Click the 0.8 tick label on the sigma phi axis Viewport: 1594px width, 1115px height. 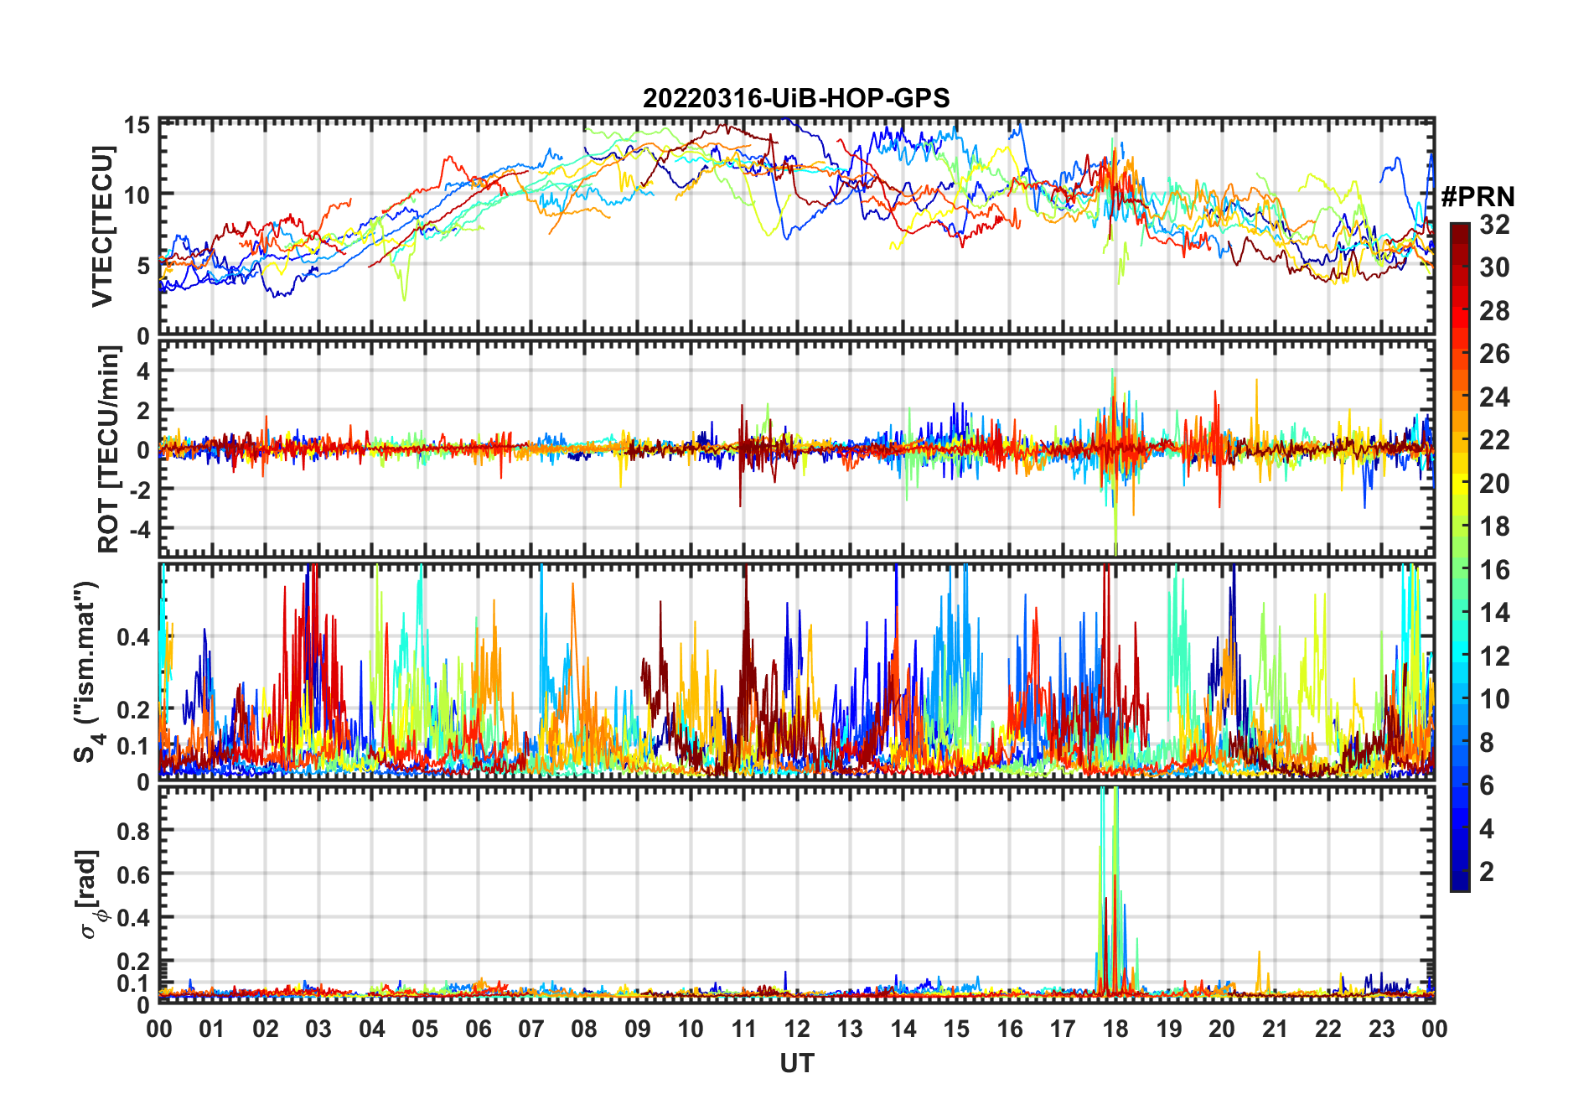tap(133, 831)
